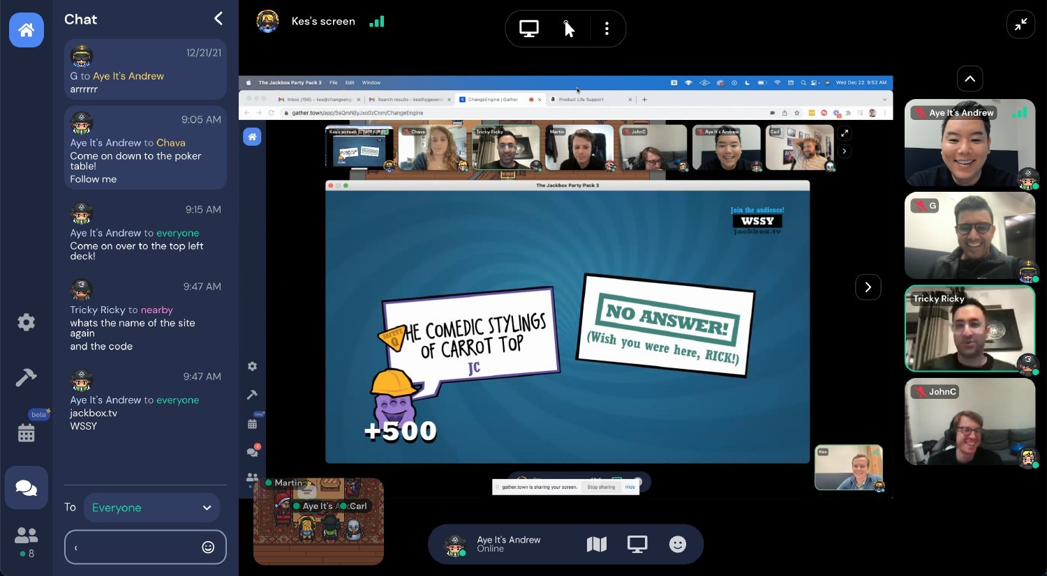Click the game map preview thumbnail

(x=318, y=522)
